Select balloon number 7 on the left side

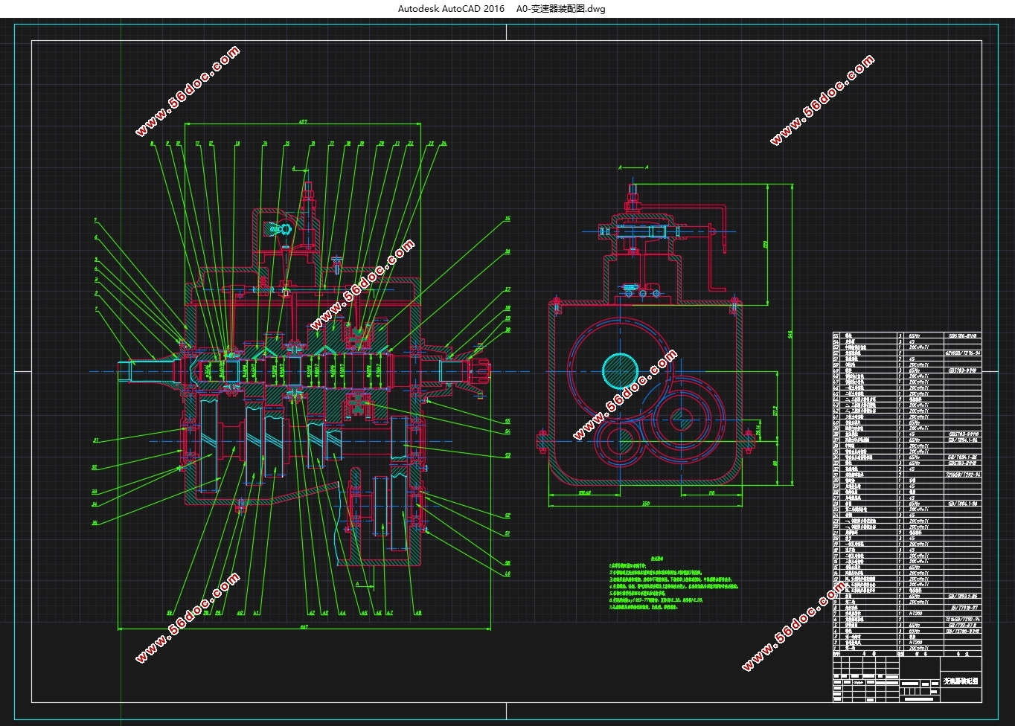pyautogui.click(x=95, y=221)
